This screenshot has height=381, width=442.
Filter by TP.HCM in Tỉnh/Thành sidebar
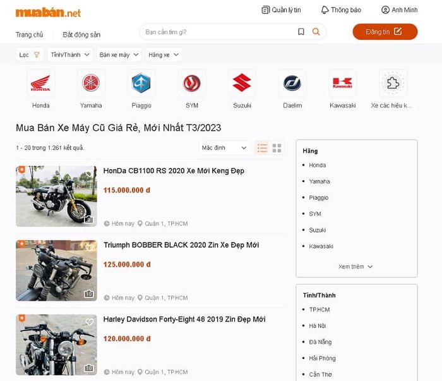(320, 310)
